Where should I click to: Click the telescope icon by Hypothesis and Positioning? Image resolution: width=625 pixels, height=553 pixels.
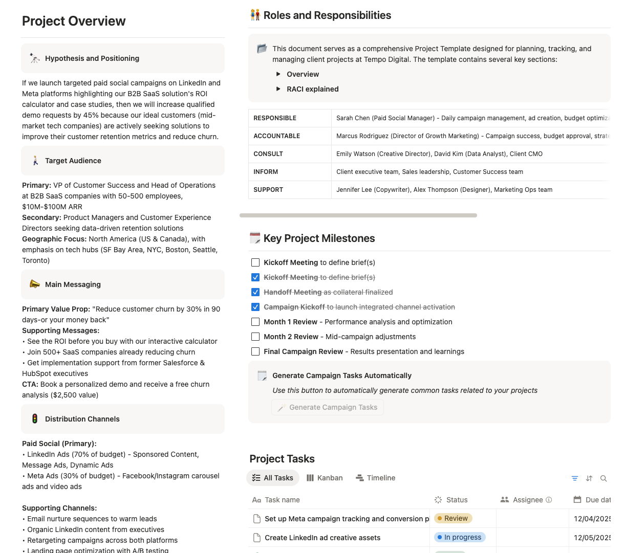(34, 58)
